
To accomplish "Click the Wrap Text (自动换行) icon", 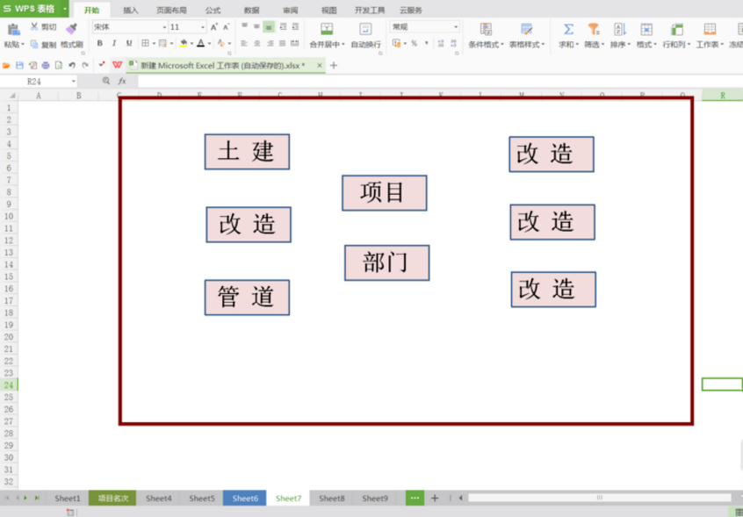I will coord(365,29).
